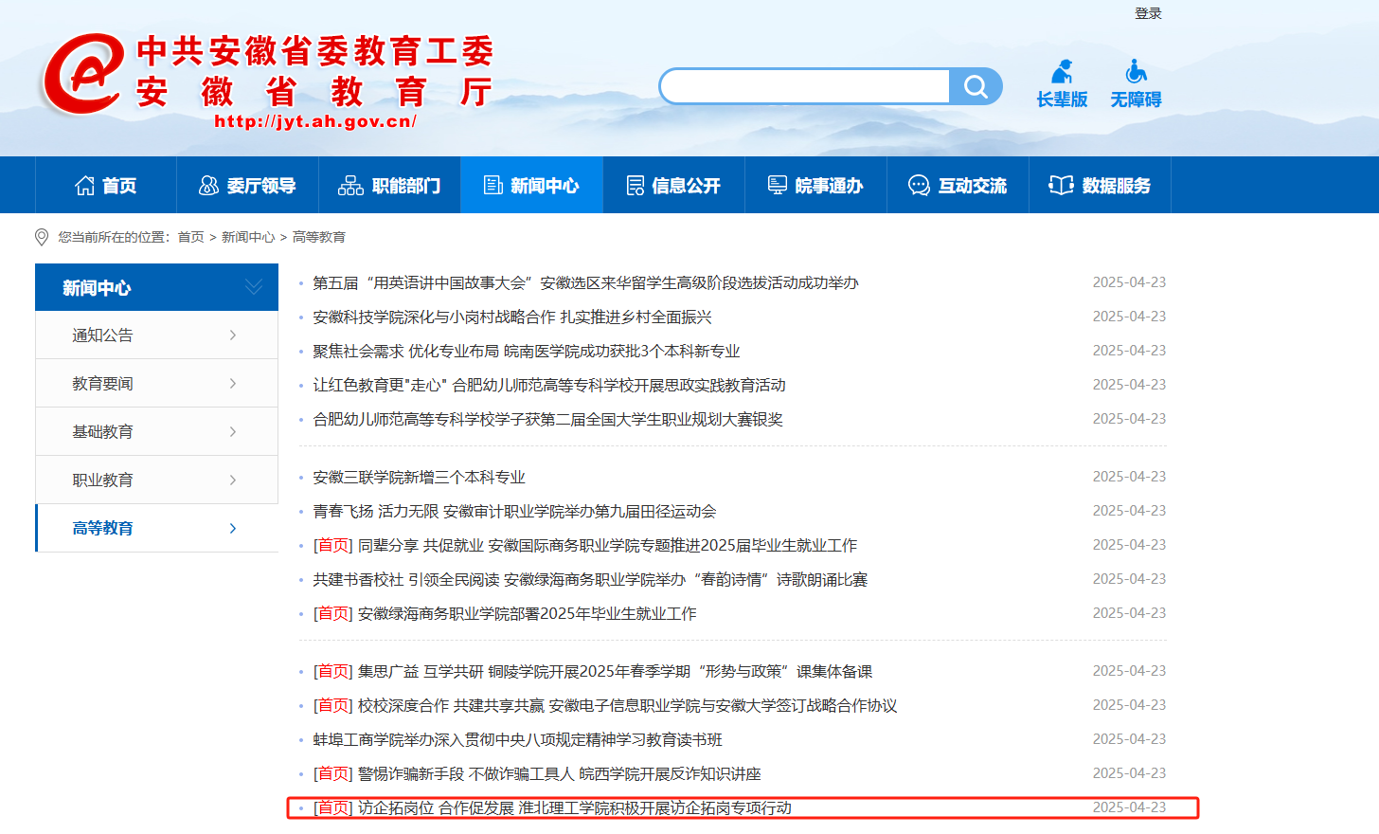Select 皖事通办 in the navigation bar
Viewport: 1379px width, 834px height.
pyautogui.click(x=816, y=186)
